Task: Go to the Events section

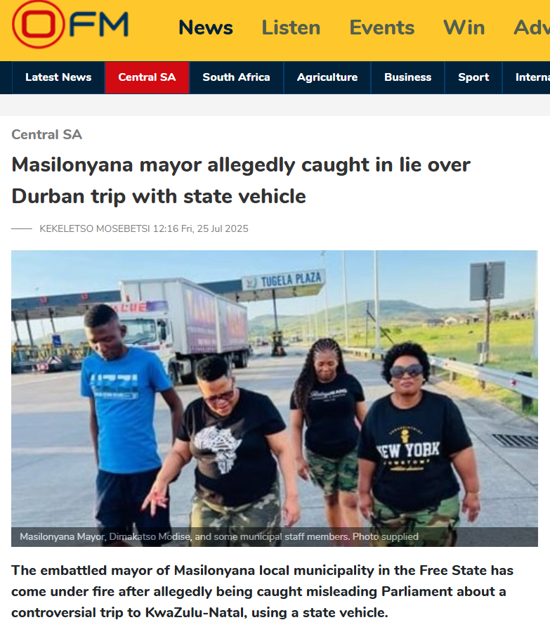Action: pos(381,27)
